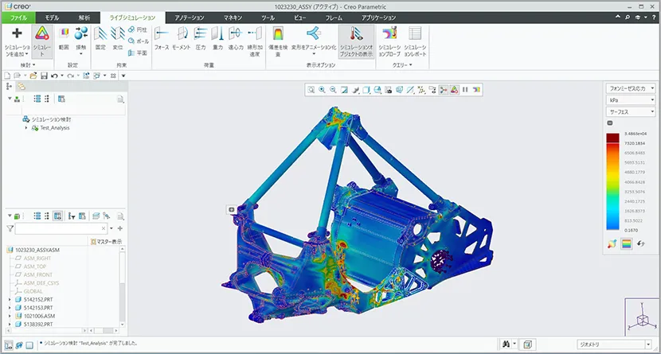Click the new file icon in quick access toolbar
Image resolution: width=661 pixels, height=354 pixels.
coord(7,76)
